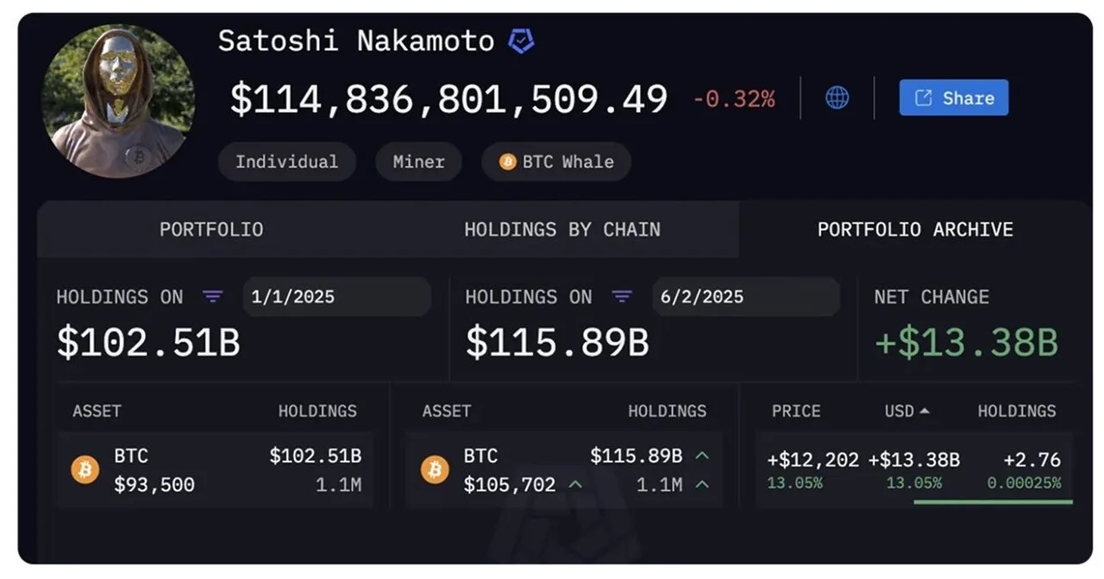
Task: Select the Miner tag
Action: [418, 161]
